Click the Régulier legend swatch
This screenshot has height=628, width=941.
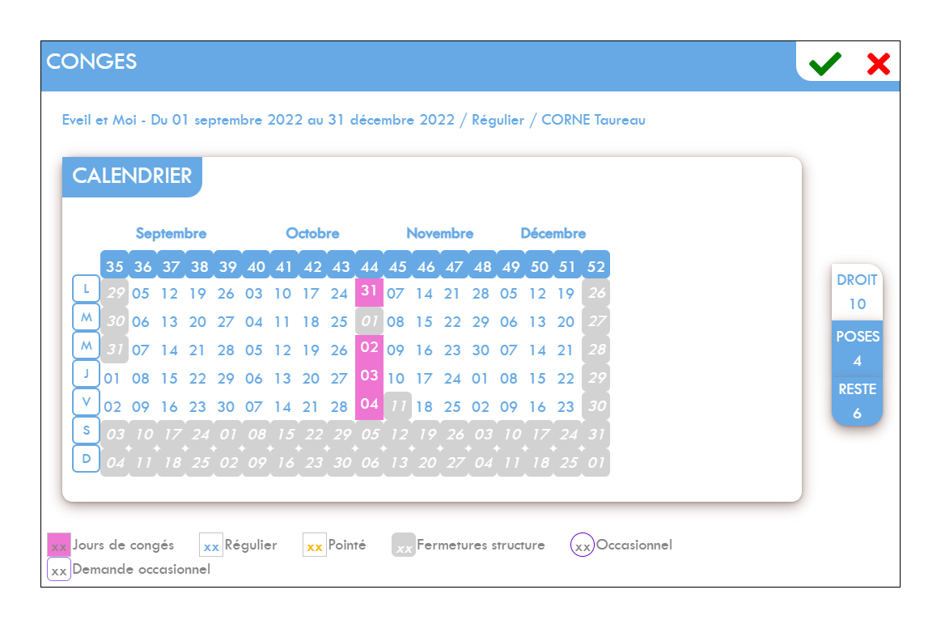(x=210, y=545)
